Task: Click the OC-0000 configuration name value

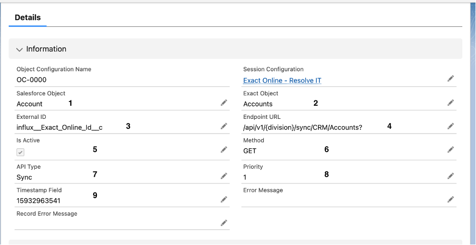Action: [x=32, y=80]
